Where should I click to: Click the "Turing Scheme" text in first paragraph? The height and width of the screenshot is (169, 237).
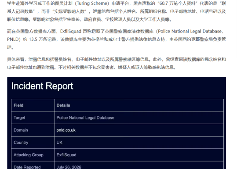92,4
